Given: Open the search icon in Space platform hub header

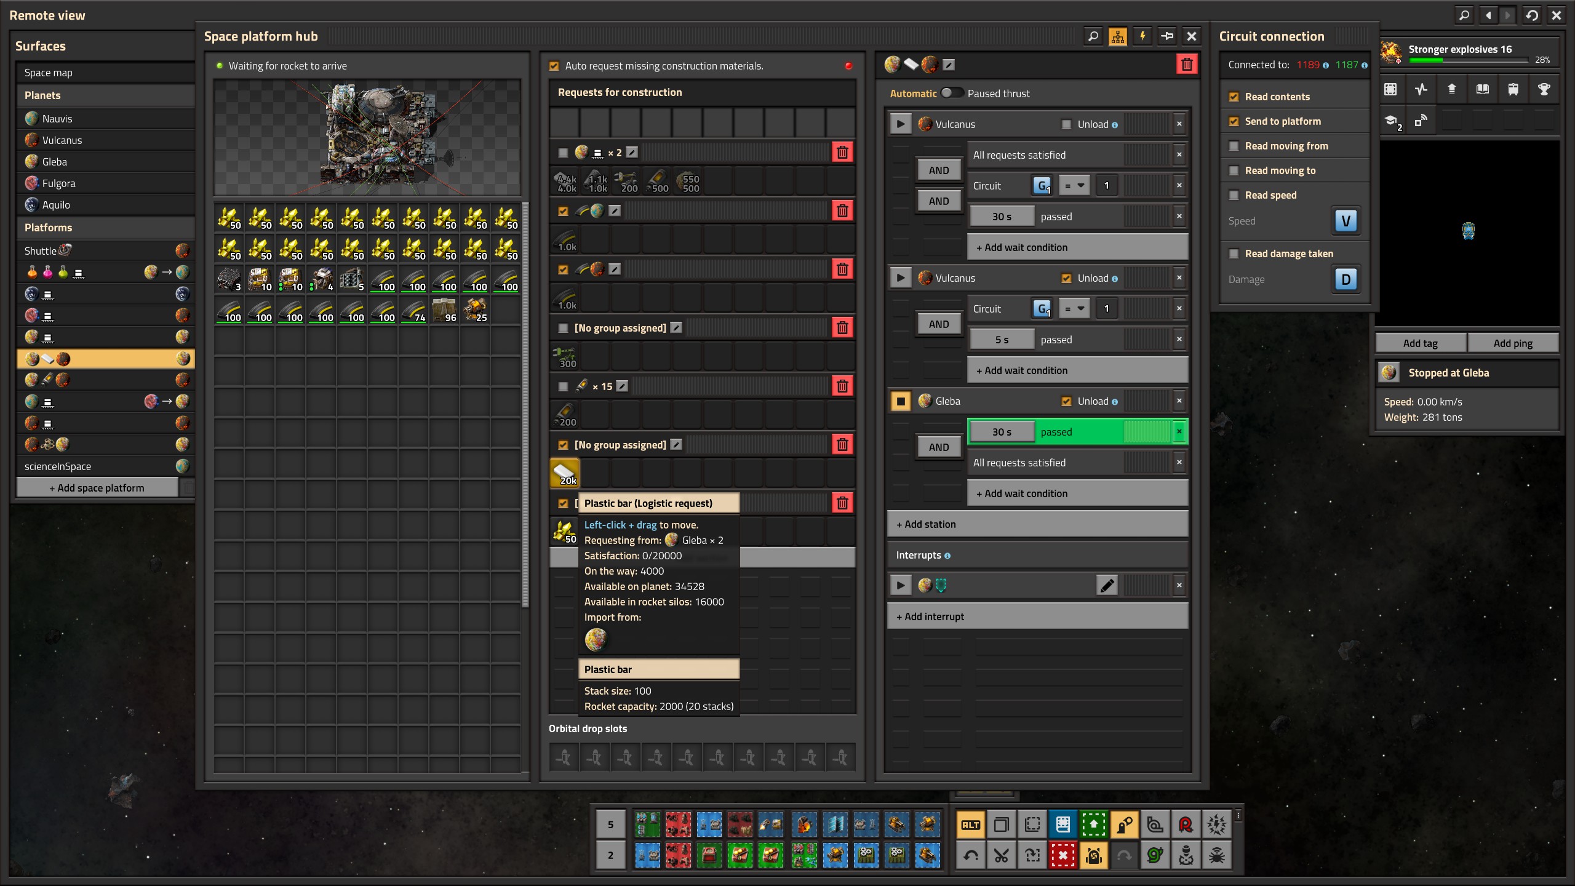Looking at the screenshot, I should click(x=1093, y=36).
